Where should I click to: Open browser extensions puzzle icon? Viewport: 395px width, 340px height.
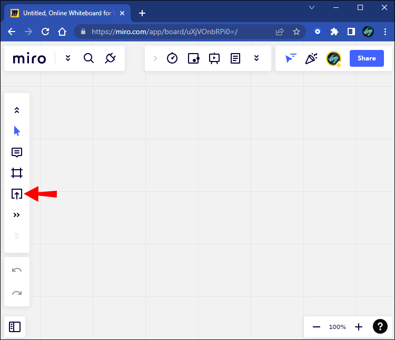(334, 32)
